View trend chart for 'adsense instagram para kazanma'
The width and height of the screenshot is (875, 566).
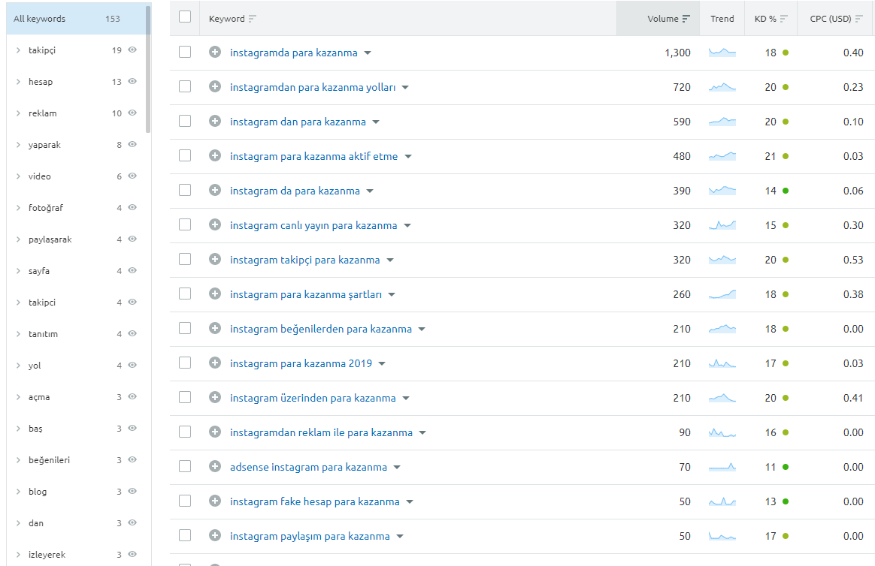point(722,467)
